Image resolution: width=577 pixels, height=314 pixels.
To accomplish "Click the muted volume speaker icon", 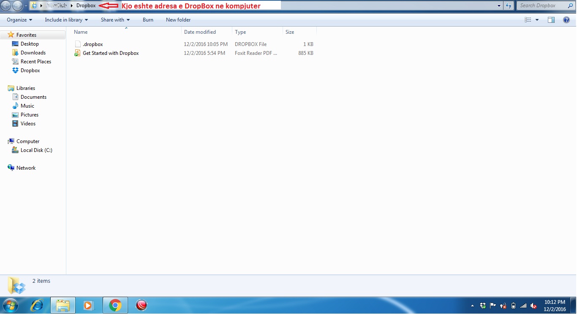I will tap(533, 306).
